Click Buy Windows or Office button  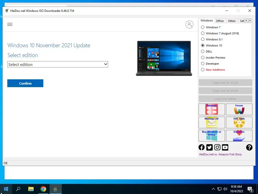click(x=212, y=136)
